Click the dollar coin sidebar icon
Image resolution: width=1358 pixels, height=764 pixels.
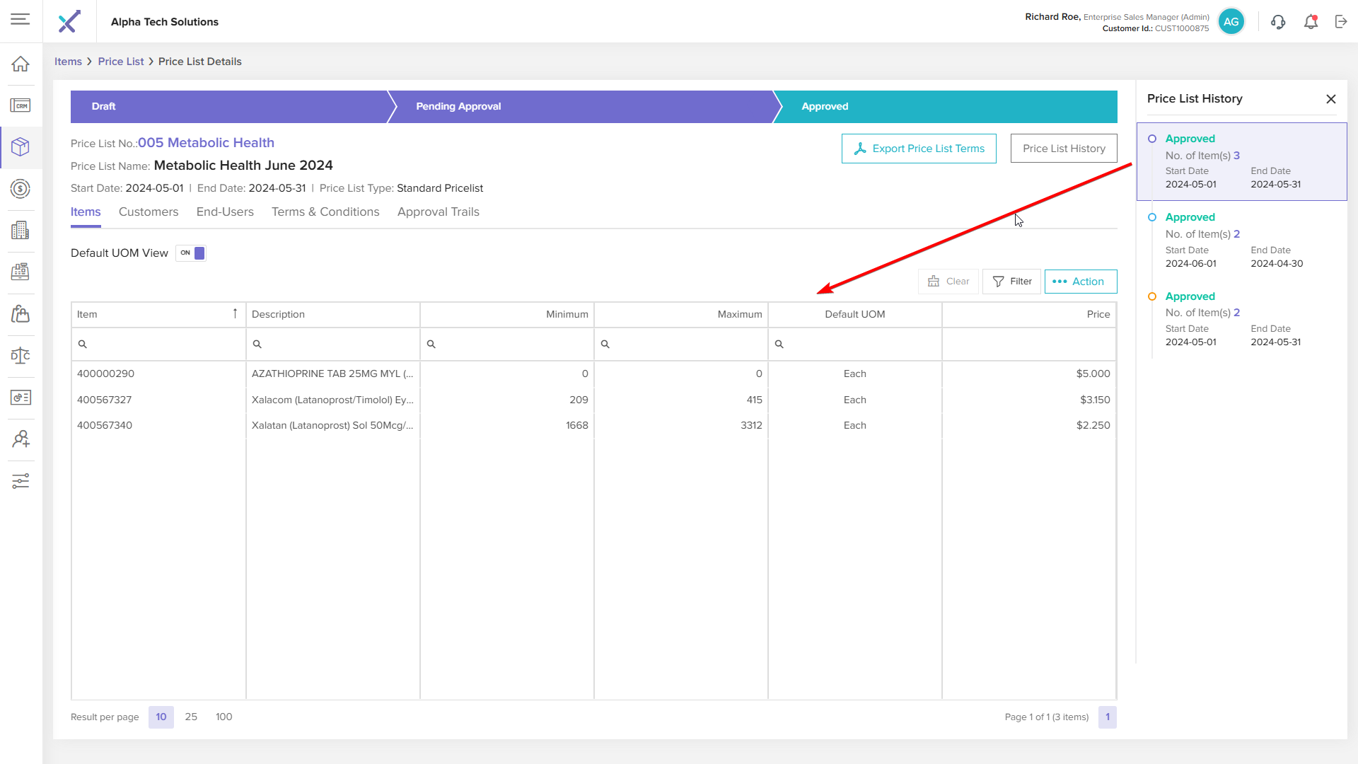21,189
